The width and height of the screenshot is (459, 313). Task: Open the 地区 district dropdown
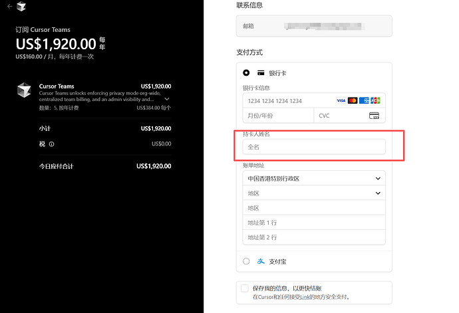click(x=314, y=193)
